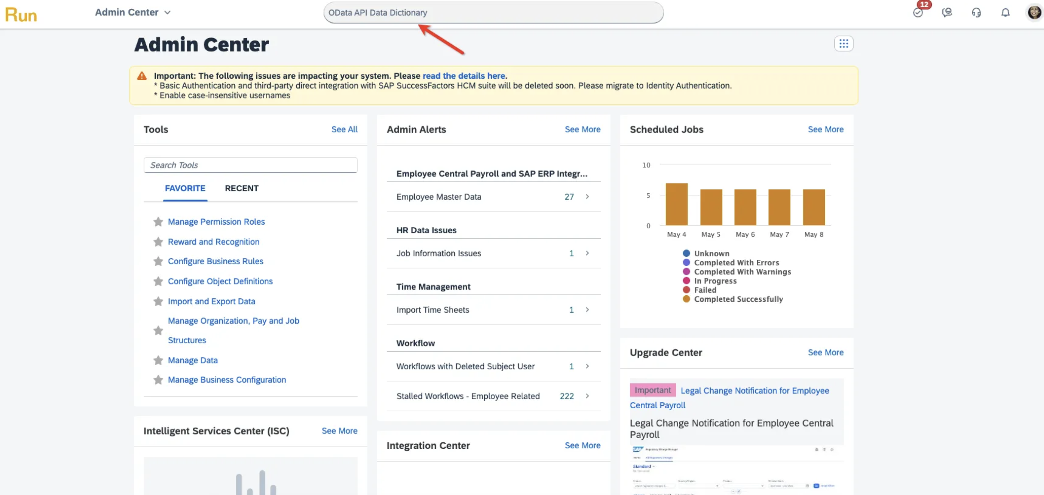The height and width of the screenshot is (495, 1044).
Task: Switch to the RECENT tab
Action: point(242,189)
